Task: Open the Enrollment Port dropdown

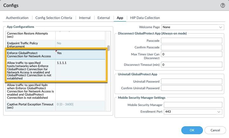Action: click(x=192, y=112)
